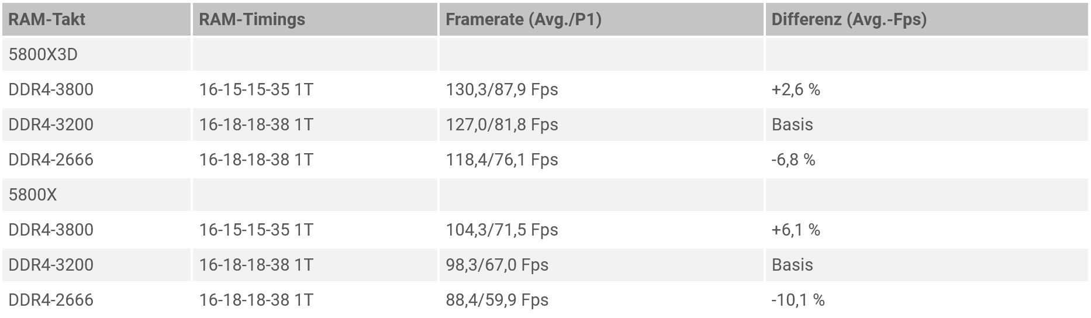Select the -10,1 % difference value
Image resolution: width=1091 pixels, height=318 pixels.
[x=798, y=300]
